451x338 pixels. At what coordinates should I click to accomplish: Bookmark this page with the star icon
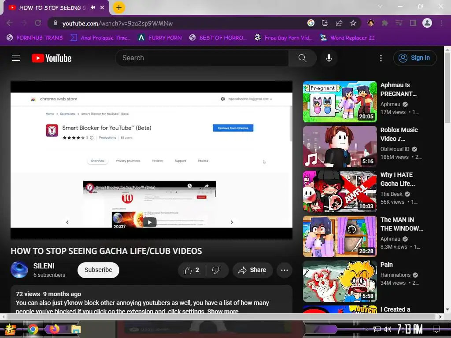click(353, 23)
